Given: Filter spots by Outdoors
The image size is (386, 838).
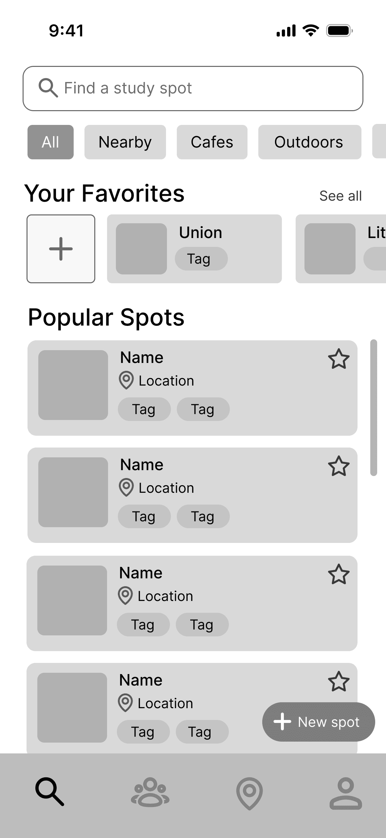Looking at the screenshot, I should (x=310, y=142).
